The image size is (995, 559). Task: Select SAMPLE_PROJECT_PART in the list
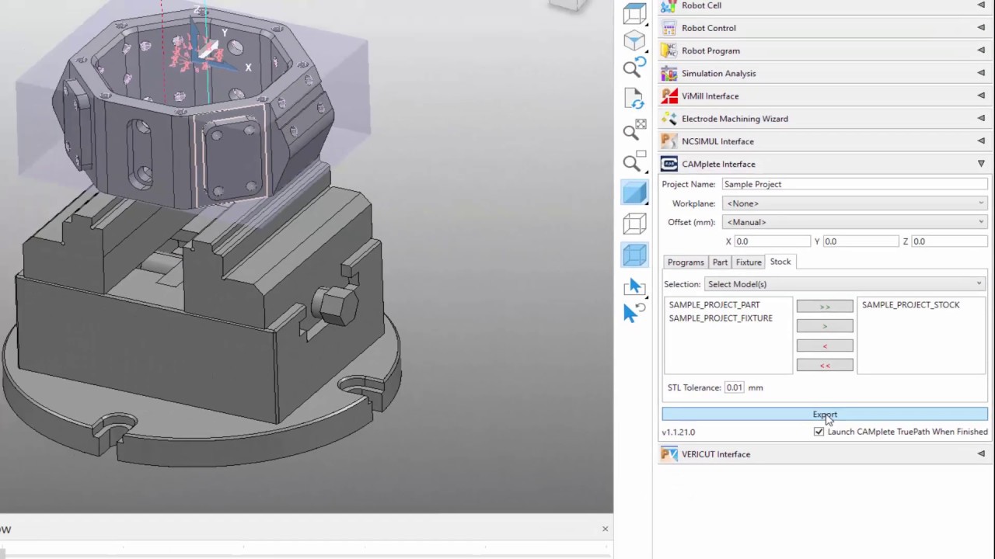[x=714, y=305]
